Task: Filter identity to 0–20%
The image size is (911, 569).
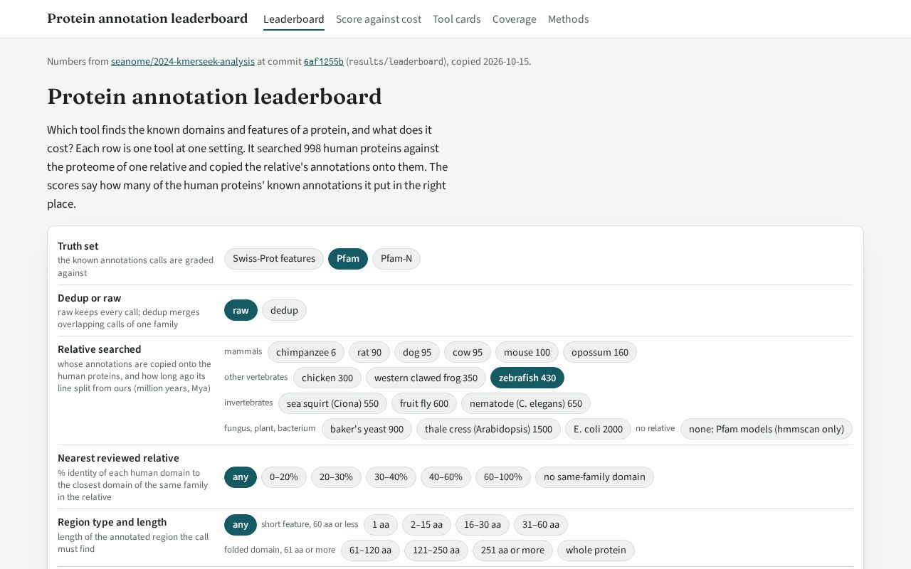Action: [284, 477]
